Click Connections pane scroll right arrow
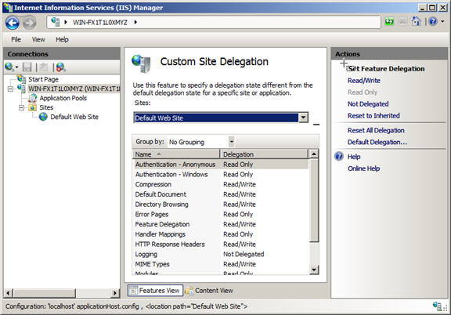This screenshot has width=451, height=315. pos(115,293)
